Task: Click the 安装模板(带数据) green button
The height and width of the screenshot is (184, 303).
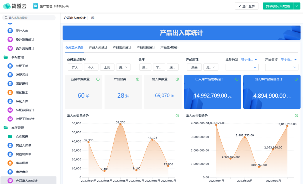Action: (278, 6)
